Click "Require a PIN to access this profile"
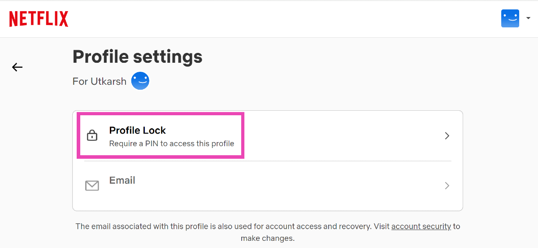538x248 pixels. tap(171, 144)
